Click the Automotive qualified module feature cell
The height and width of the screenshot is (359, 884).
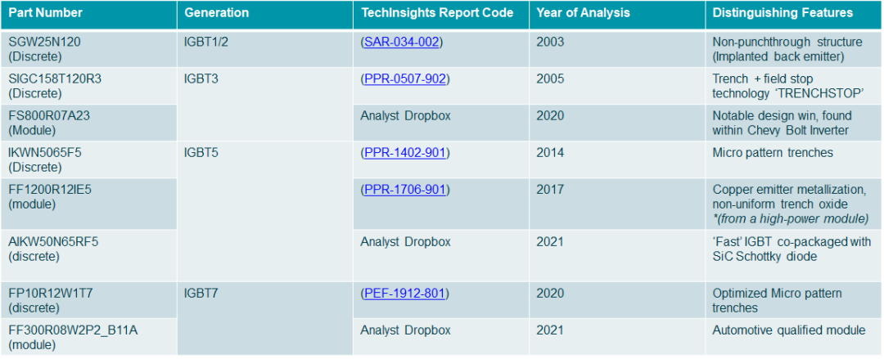coord(788,330)
